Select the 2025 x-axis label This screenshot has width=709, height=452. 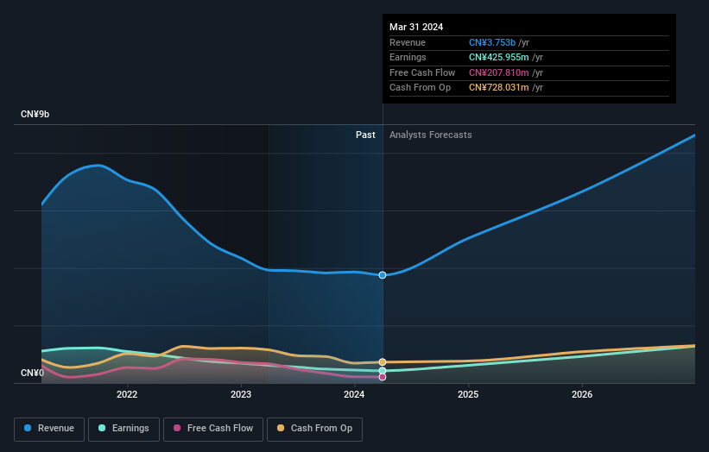click(468, 394)
